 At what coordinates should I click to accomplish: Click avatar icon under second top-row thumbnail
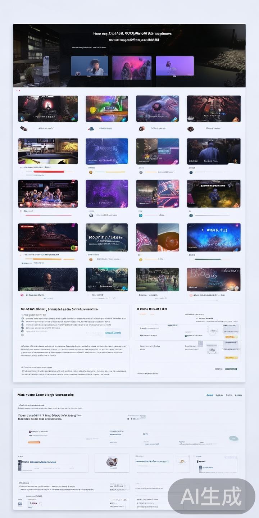pos(91,128)
